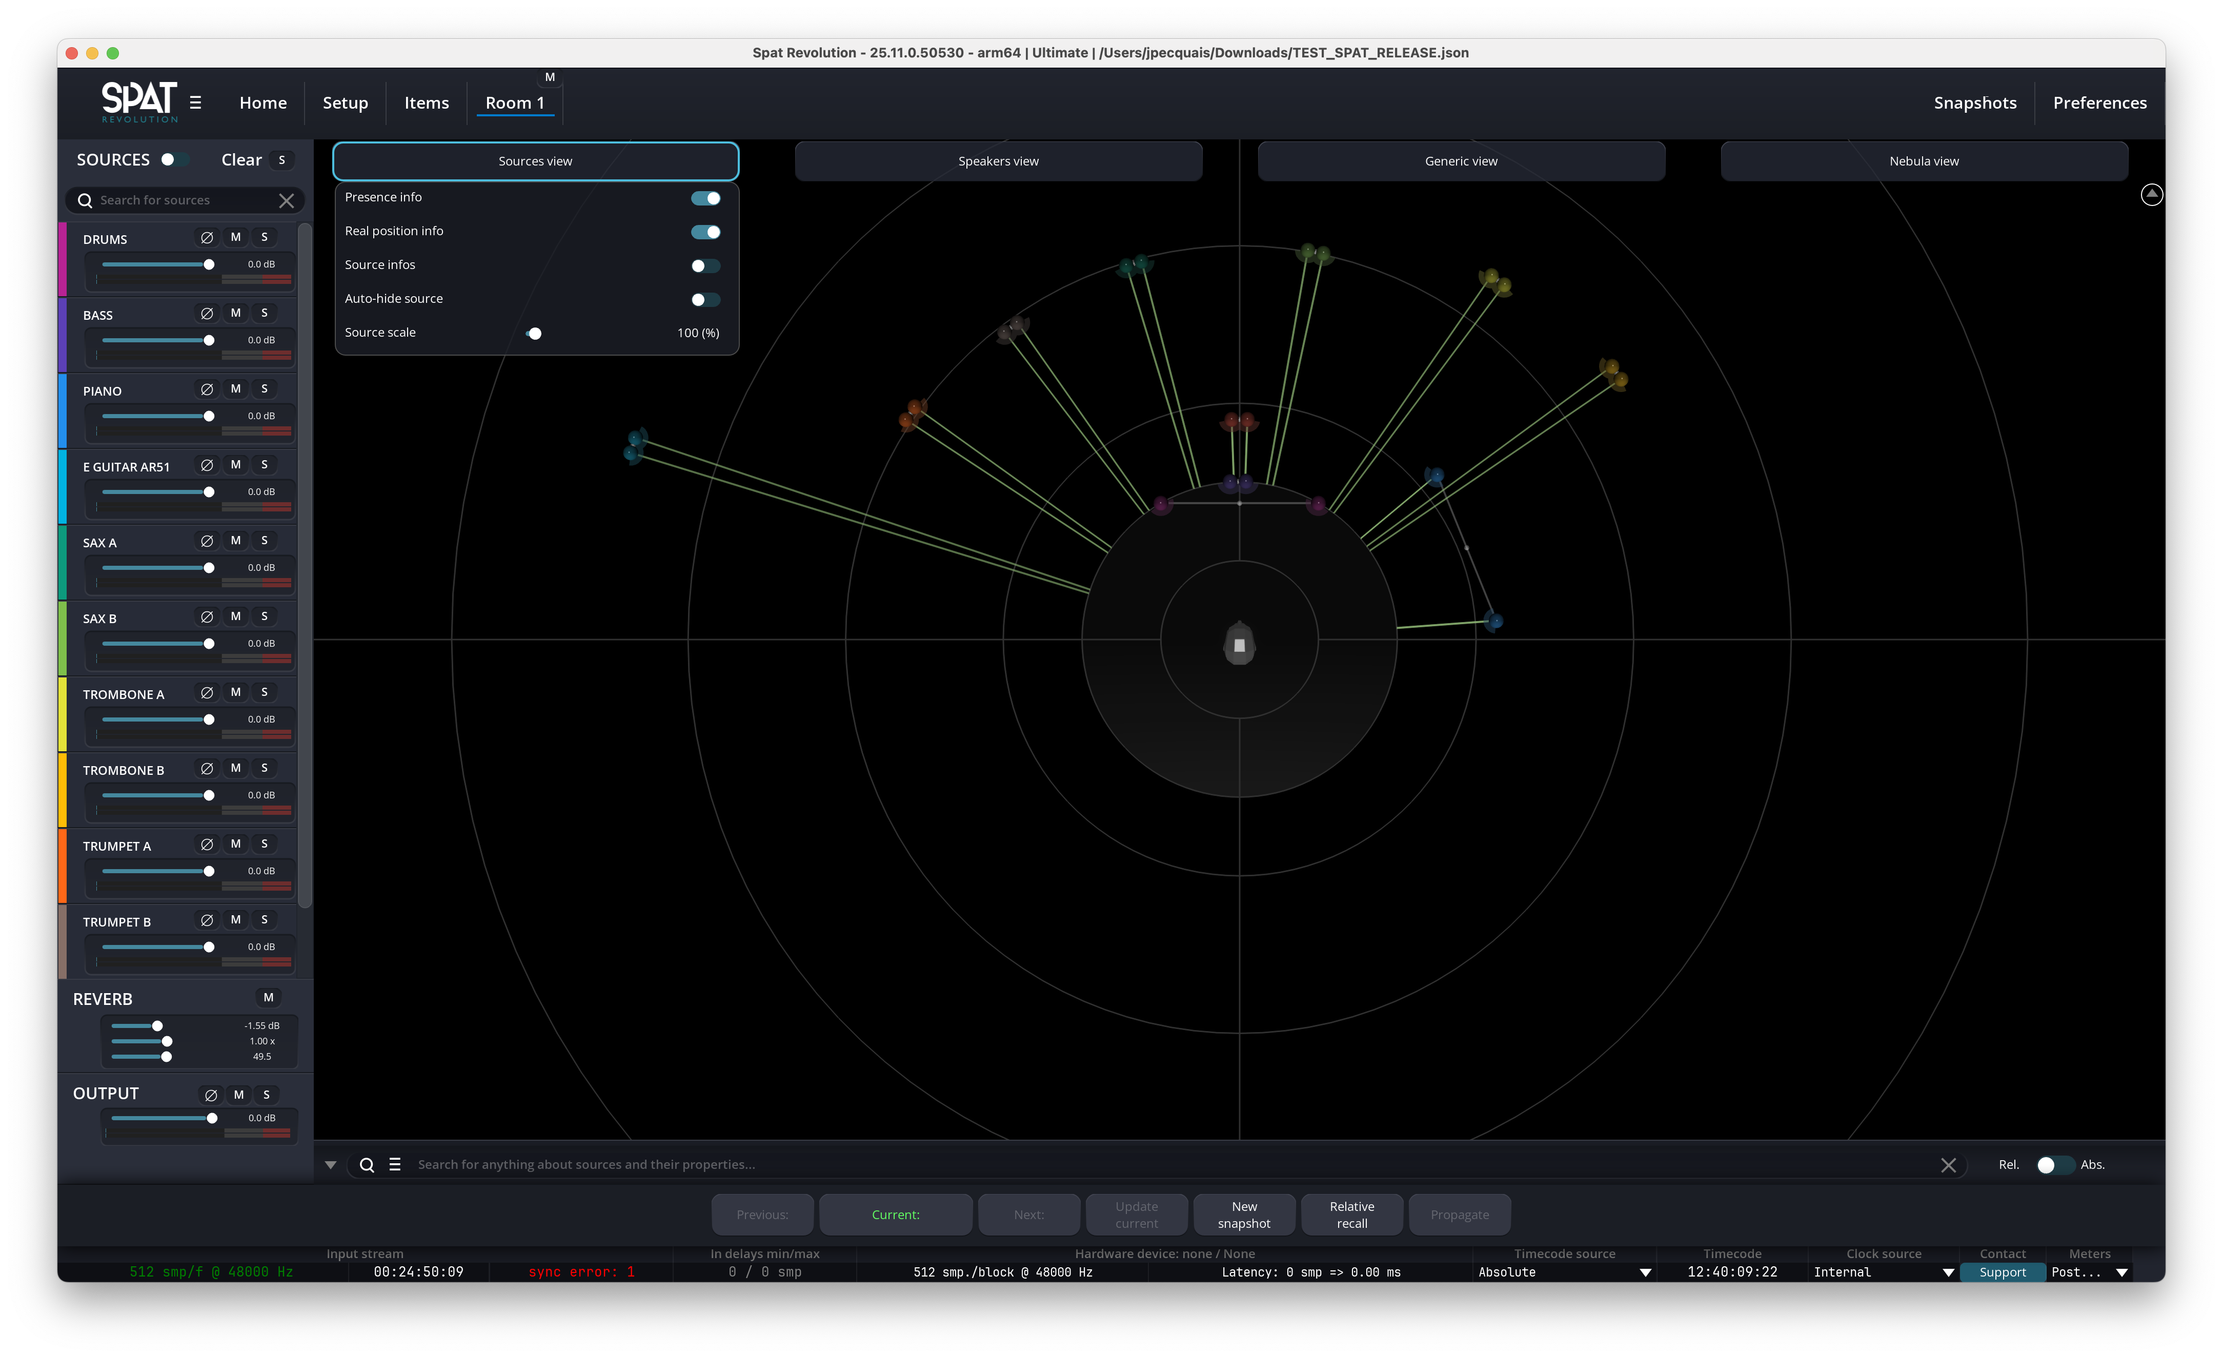
Task: Open the list filter icon in bottom search bar
Action: tap(394, 1164)
